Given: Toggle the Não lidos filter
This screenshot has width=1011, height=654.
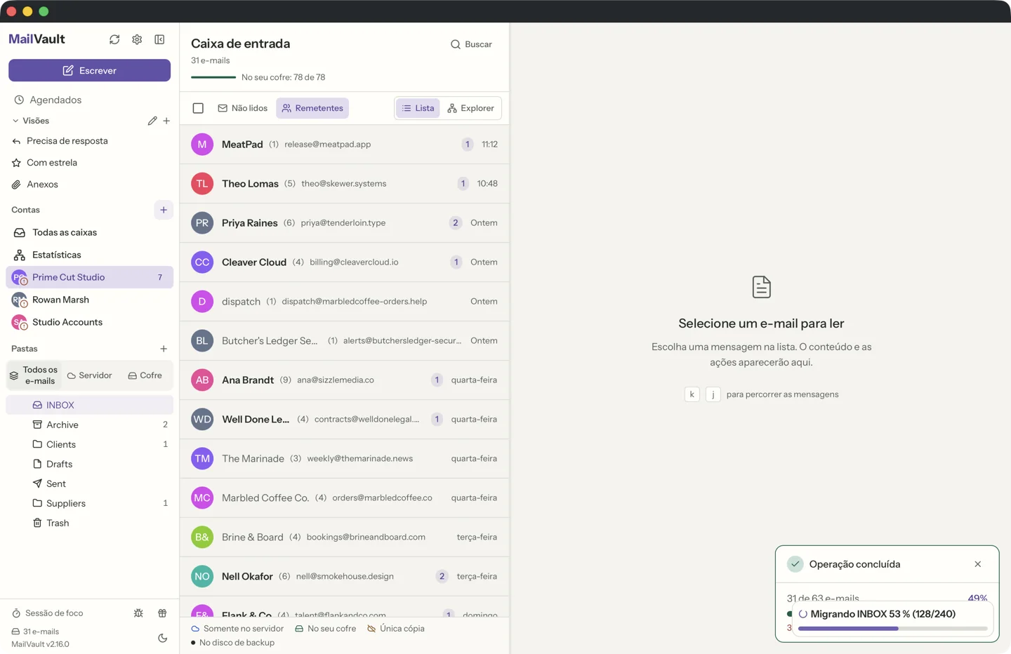Looking at the screenshot, I should [243, 108].
